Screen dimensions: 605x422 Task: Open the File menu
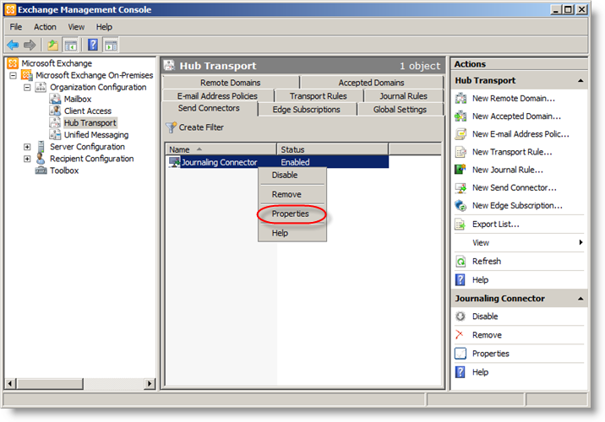pyautogui.click(x=16, y=27)
